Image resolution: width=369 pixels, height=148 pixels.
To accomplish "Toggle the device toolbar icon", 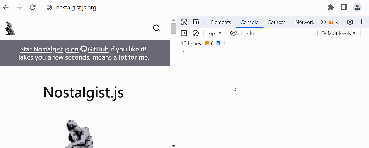I will (196, 22).
